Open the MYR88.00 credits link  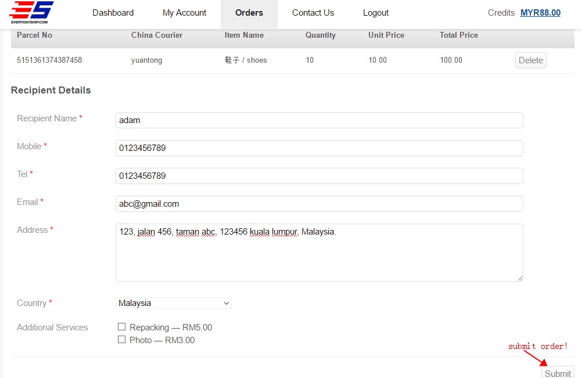[x=540, y=13]
